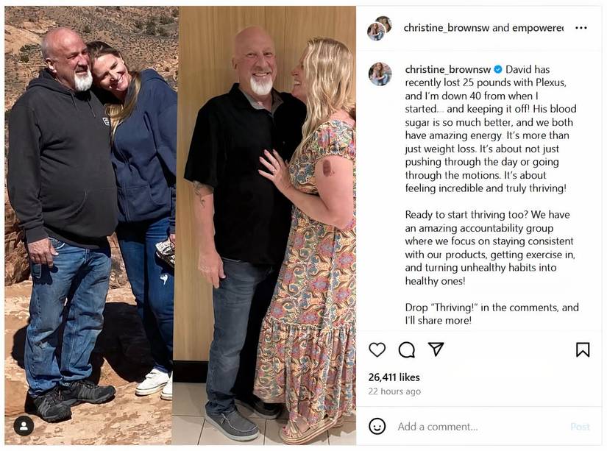This screenshot has height=451, width=607.
Task: Open the profile avatar in post header
Action: click(380, 28)
